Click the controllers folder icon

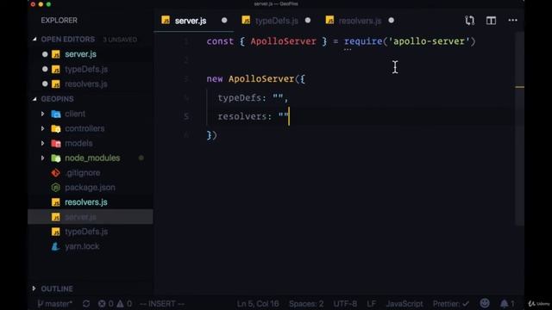[55, 128]
